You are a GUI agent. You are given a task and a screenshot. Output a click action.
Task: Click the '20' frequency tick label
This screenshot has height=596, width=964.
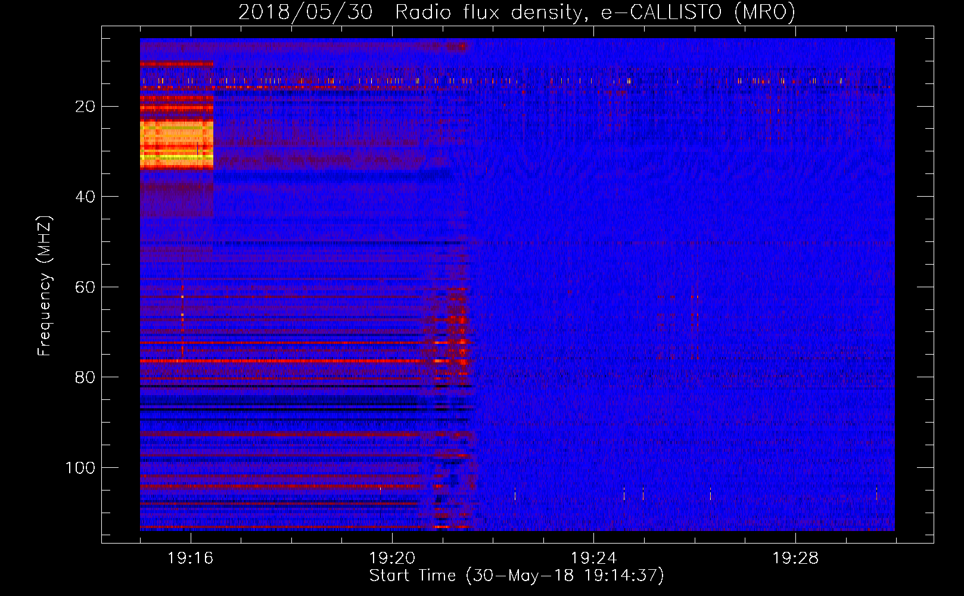(86, 107)
